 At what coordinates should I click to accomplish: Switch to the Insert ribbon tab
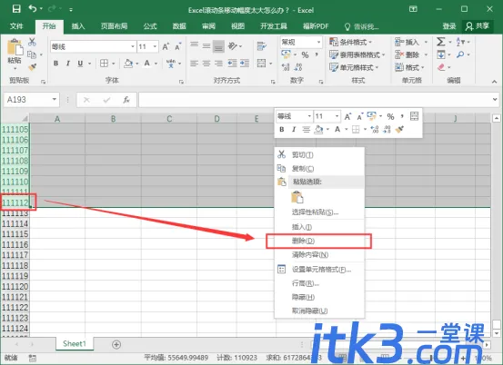coord(78,26)
